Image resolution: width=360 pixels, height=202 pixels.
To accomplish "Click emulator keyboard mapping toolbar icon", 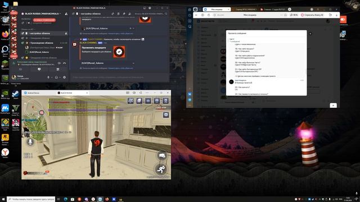I will [x=128, y=93].
